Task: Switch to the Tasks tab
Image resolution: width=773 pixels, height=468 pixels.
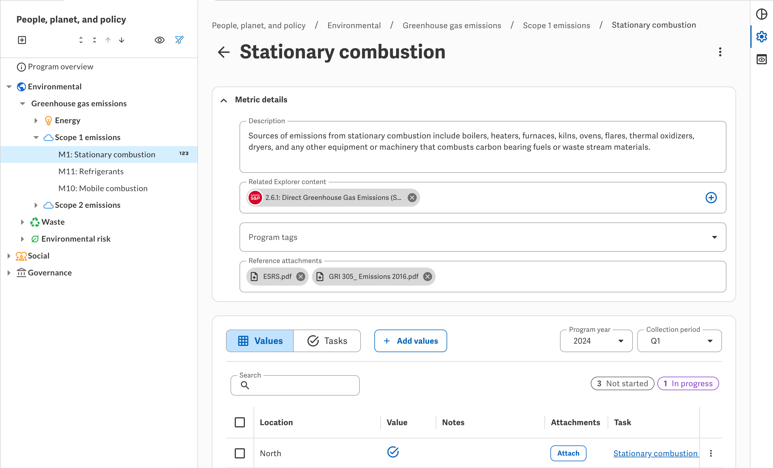Action: (x=327, y=341)
